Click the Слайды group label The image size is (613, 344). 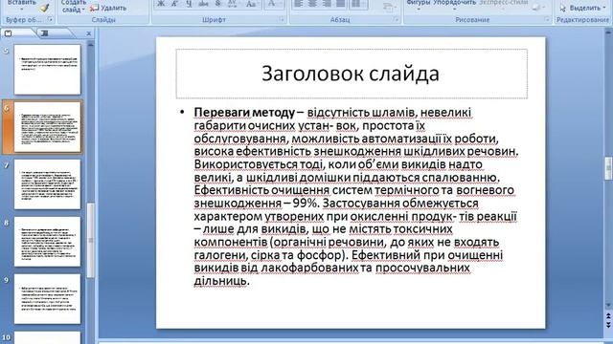point(103,19)
